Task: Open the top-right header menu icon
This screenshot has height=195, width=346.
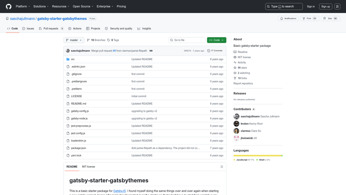Action: (337, 6)
